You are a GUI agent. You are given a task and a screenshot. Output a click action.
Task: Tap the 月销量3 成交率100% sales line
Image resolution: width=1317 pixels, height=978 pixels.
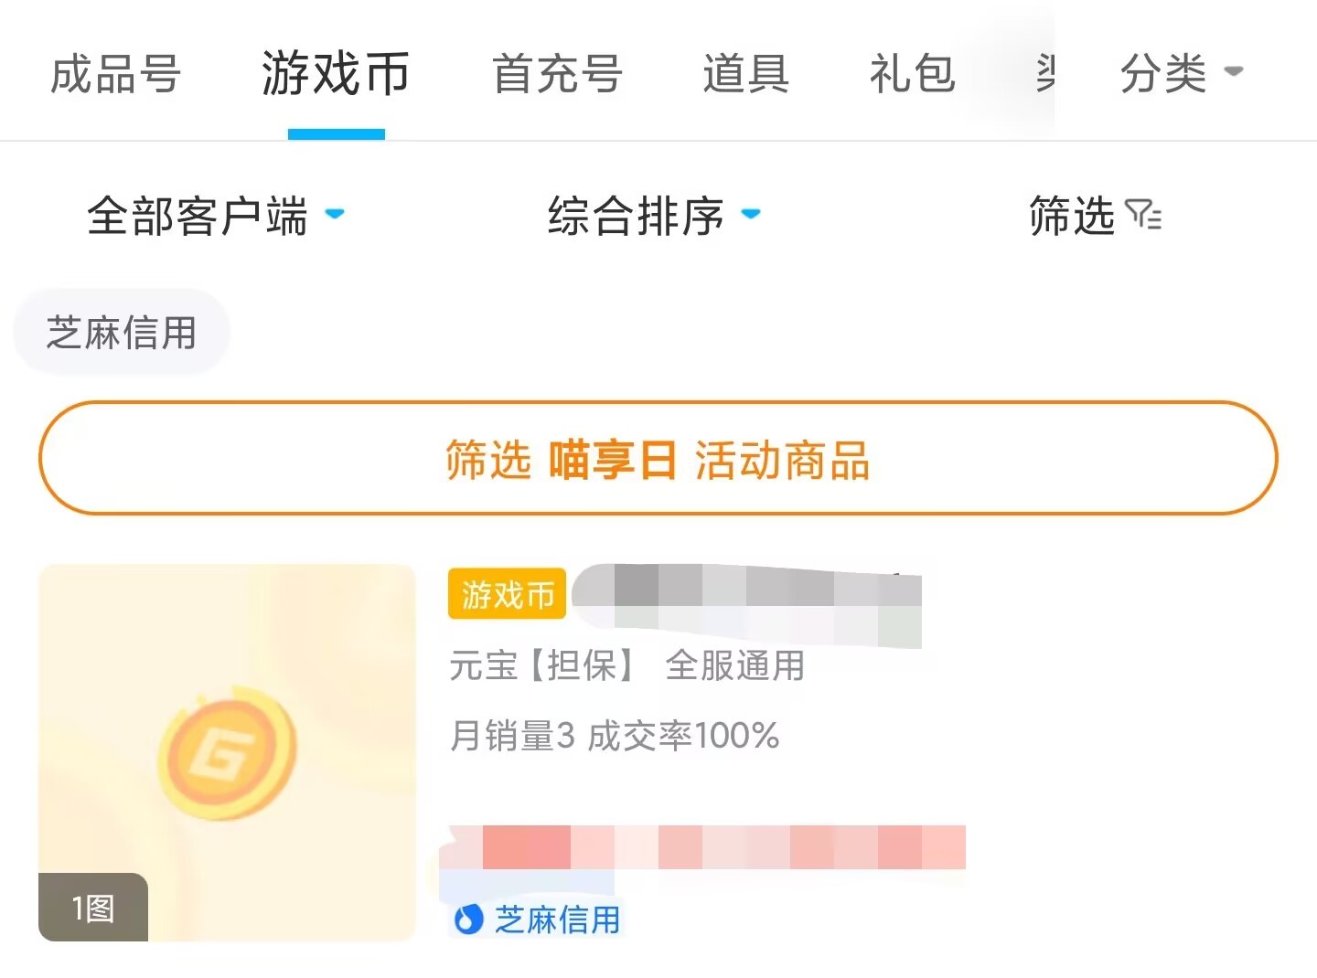click(614, 735)
